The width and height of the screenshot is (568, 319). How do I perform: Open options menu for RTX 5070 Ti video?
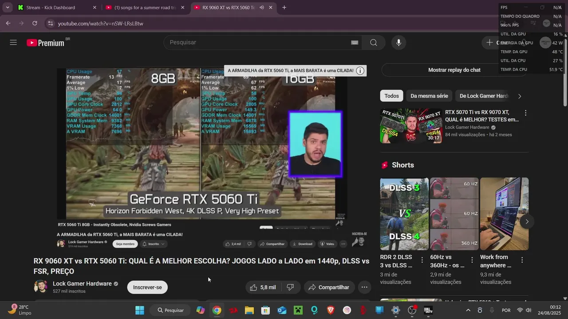pyautogui.click(x=525, y=113)
